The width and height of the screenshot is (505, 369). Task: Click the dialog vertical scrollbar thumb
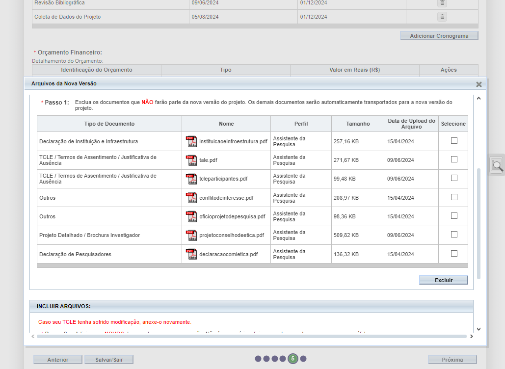(x=478, y=223)
